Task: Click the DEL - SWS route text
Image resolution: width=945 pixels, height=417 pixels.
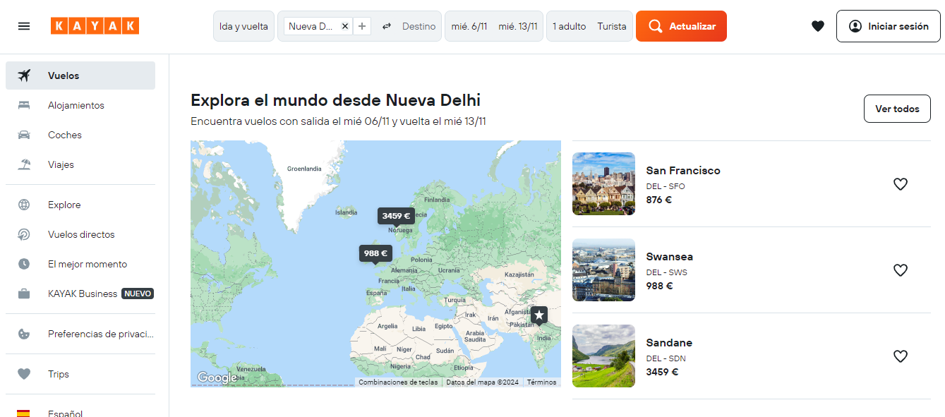Action: point(666,272)
